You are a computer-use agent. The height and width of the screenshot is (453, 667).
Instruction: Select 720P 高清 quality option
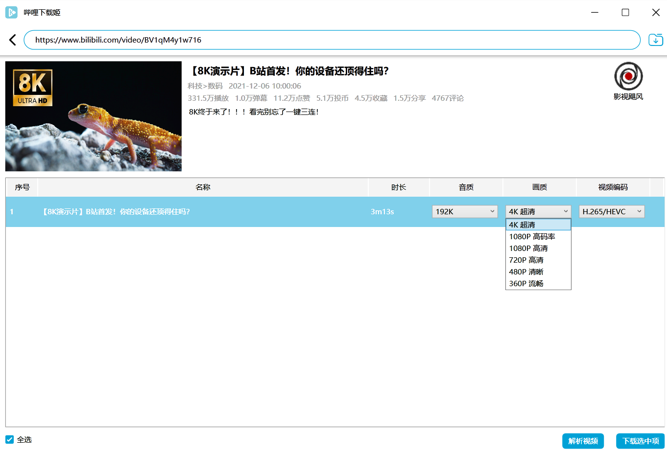coord(538,260)
